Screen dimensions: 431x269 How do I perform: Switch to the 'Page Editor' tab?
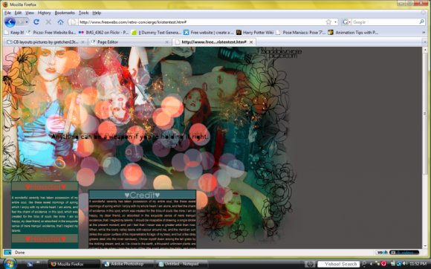point(130,42)
